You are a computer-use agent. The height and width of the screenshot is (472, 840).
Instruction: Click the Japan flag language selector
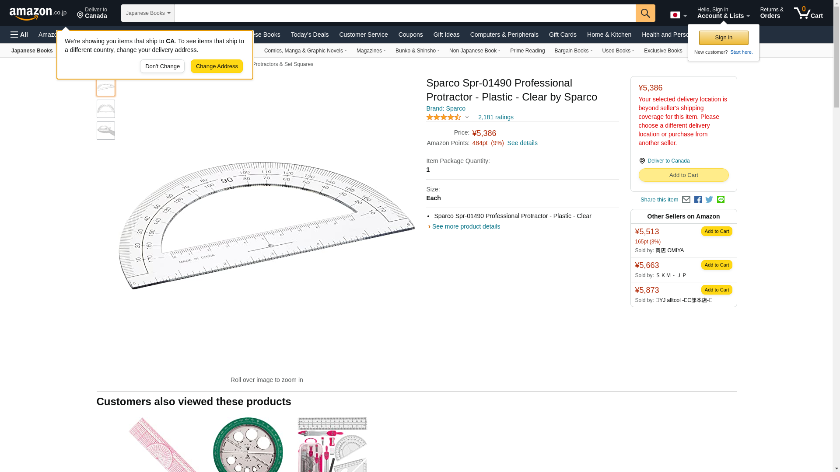(678, 15)
